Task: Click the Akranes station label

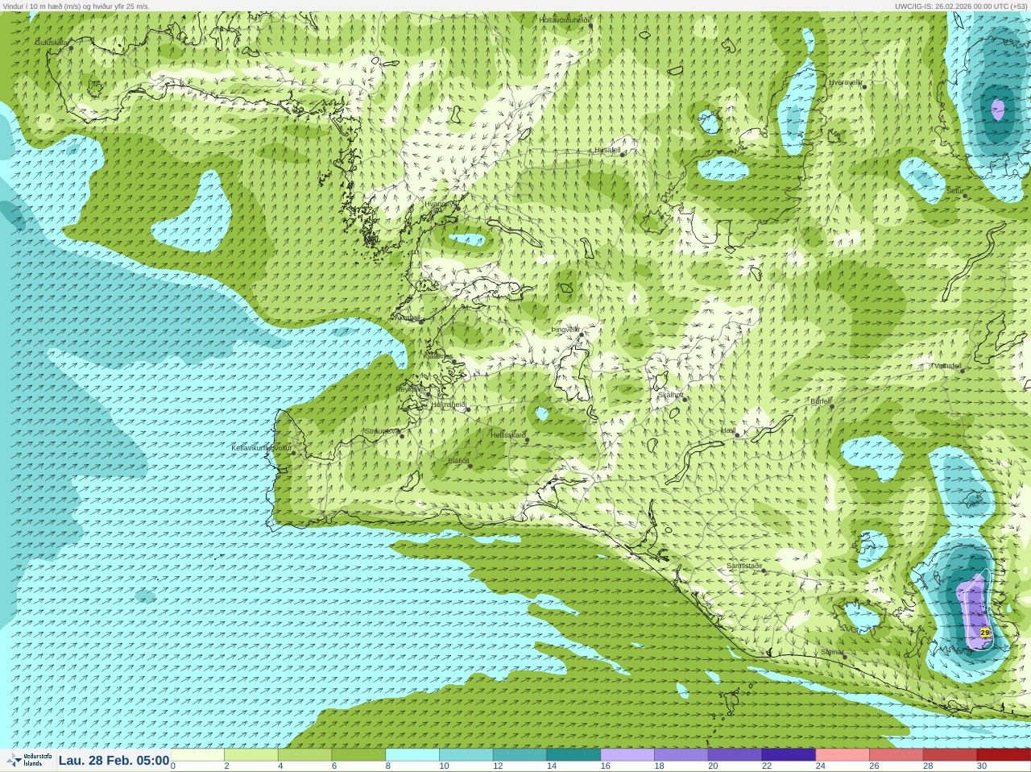Action: point(409,318)
